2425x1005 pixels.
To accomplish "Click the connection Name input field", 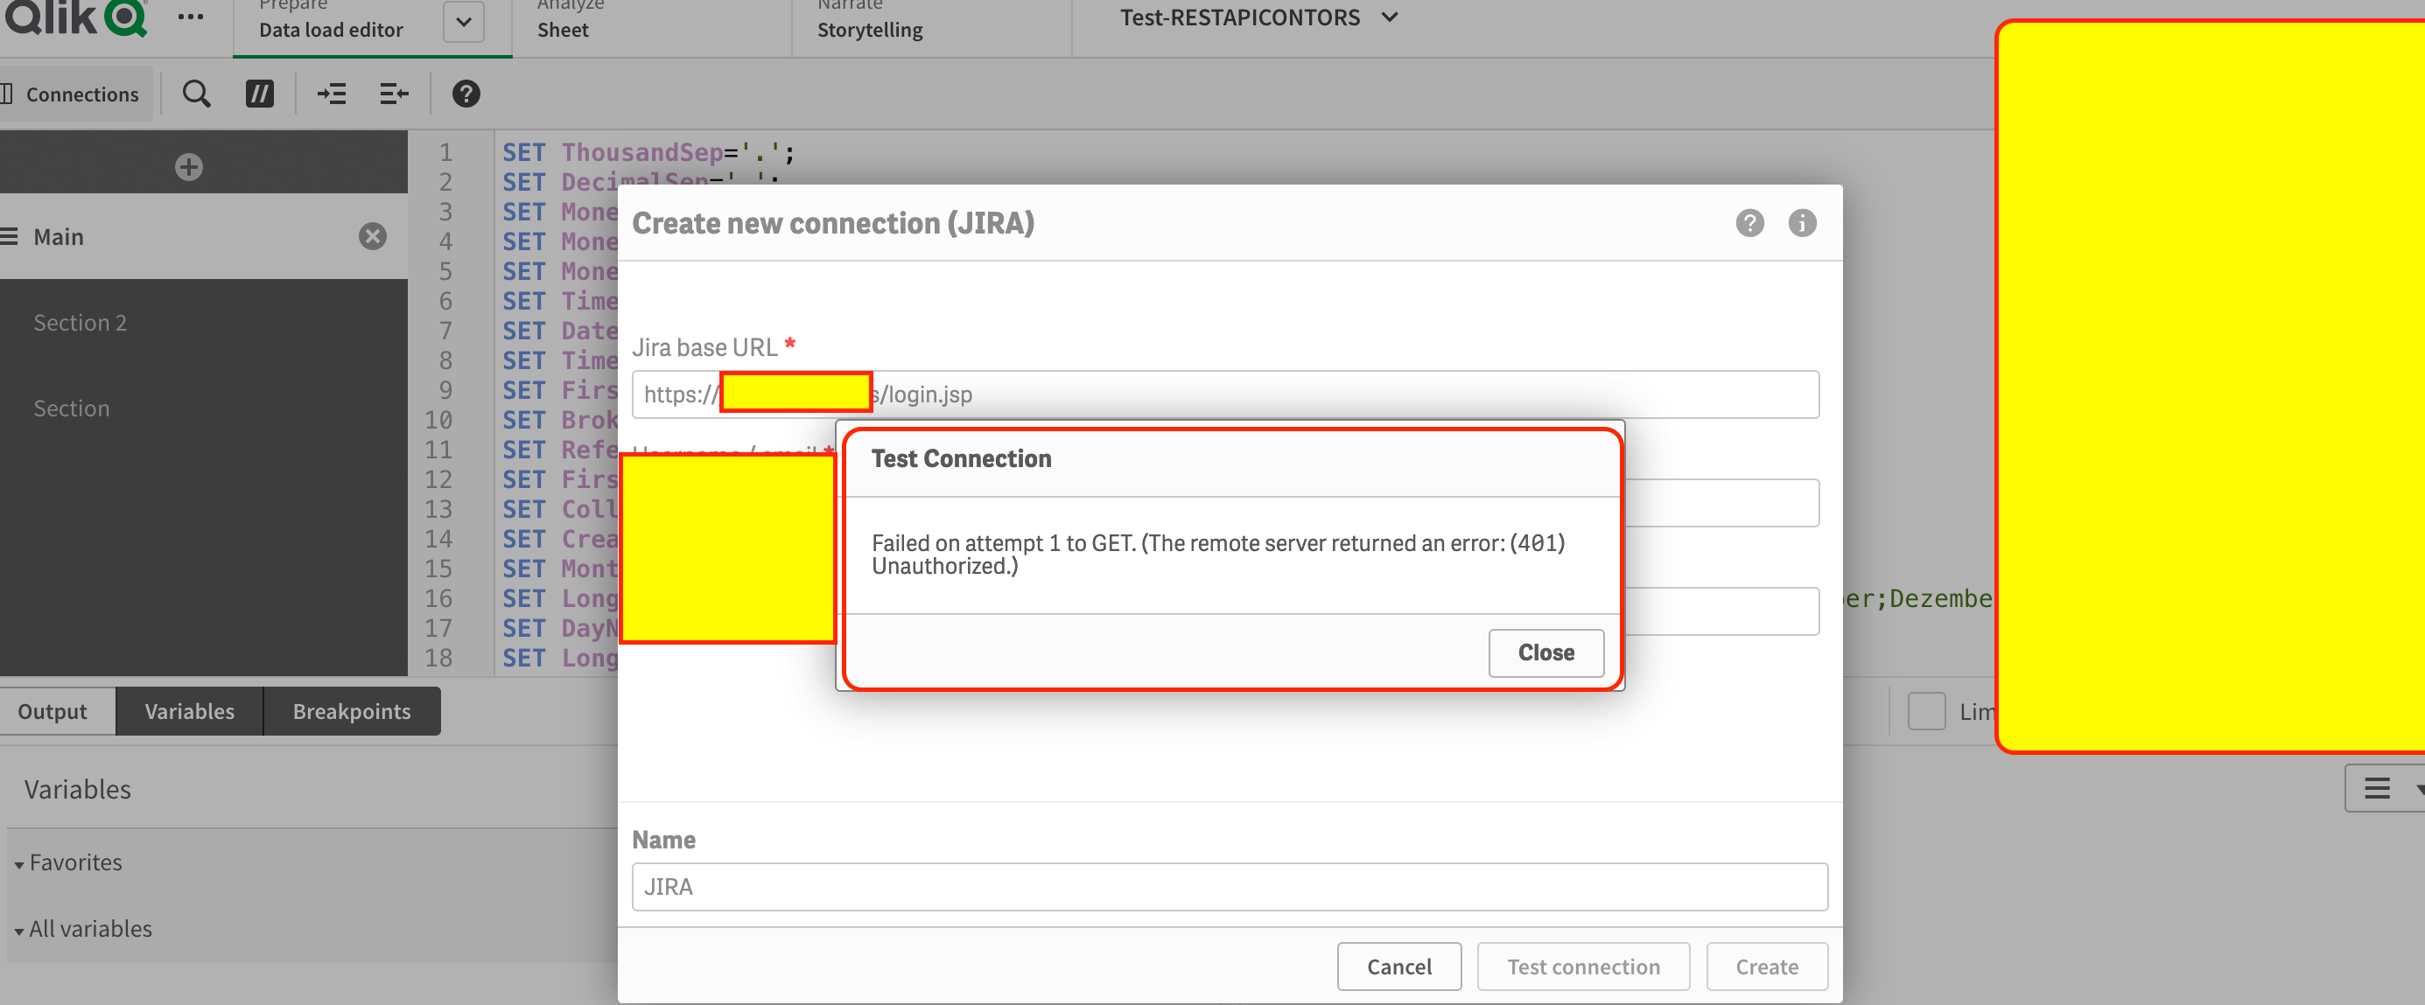I will [1229, 886].
